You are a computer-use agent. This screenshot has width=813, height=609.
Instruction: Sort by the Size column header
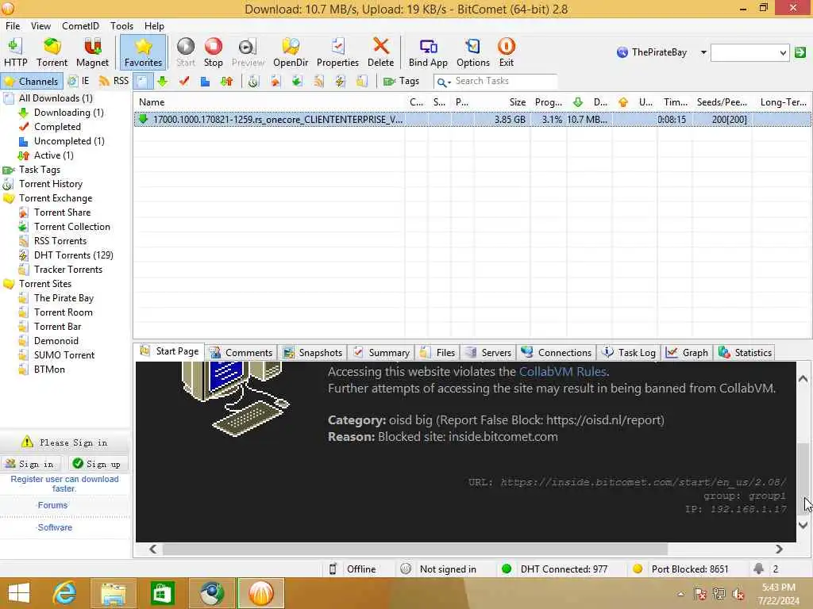click(x=504, y=102)
